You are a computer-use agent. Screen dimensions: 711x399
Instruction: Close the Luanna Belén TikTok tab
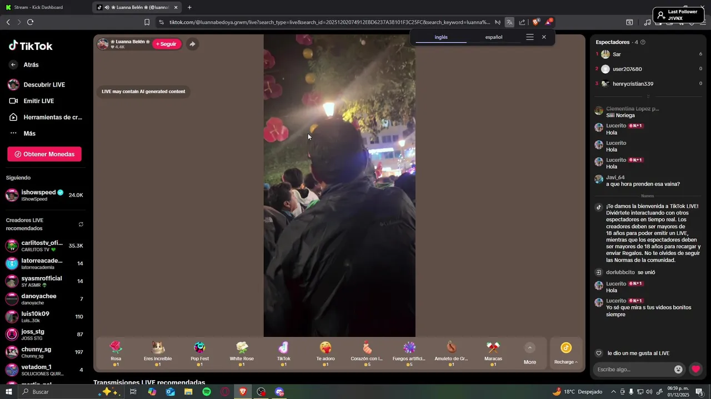(176, 7)
